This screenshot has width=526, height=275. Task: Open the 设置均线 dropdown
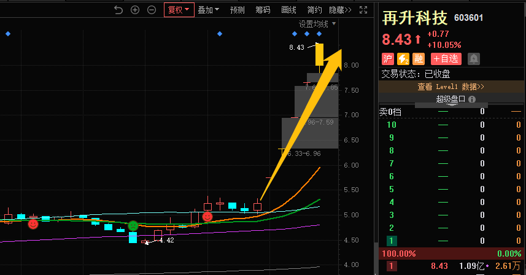pyautogui.click(x=317, y=24)
